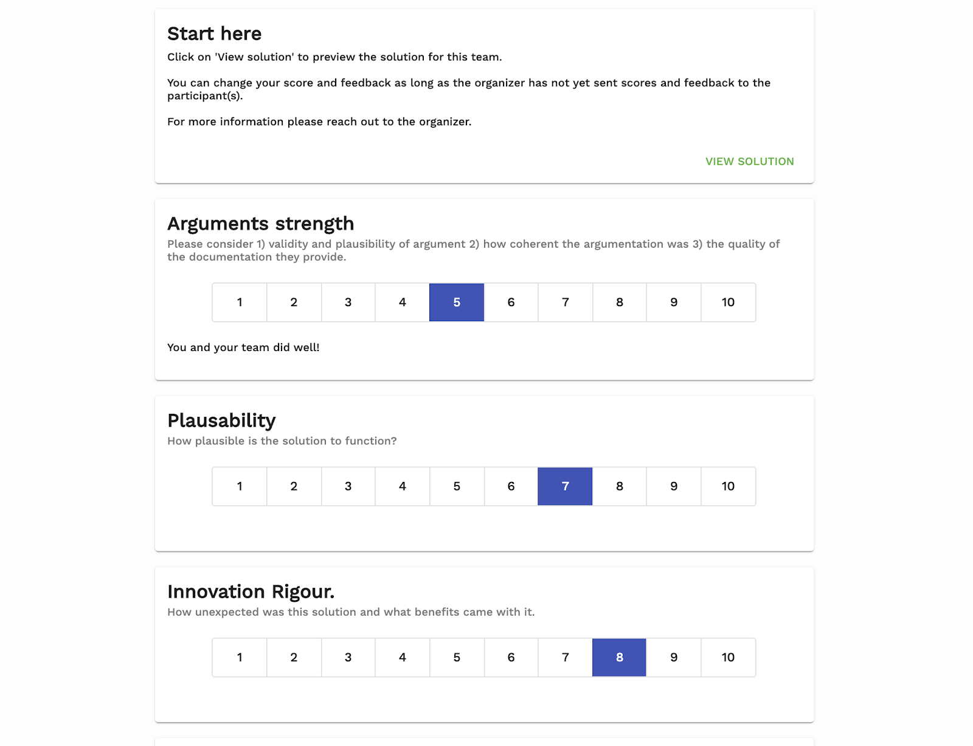This screenshot has height=746, width=973.
Task: Set Arguments strength score to 3
Action: 348,302
